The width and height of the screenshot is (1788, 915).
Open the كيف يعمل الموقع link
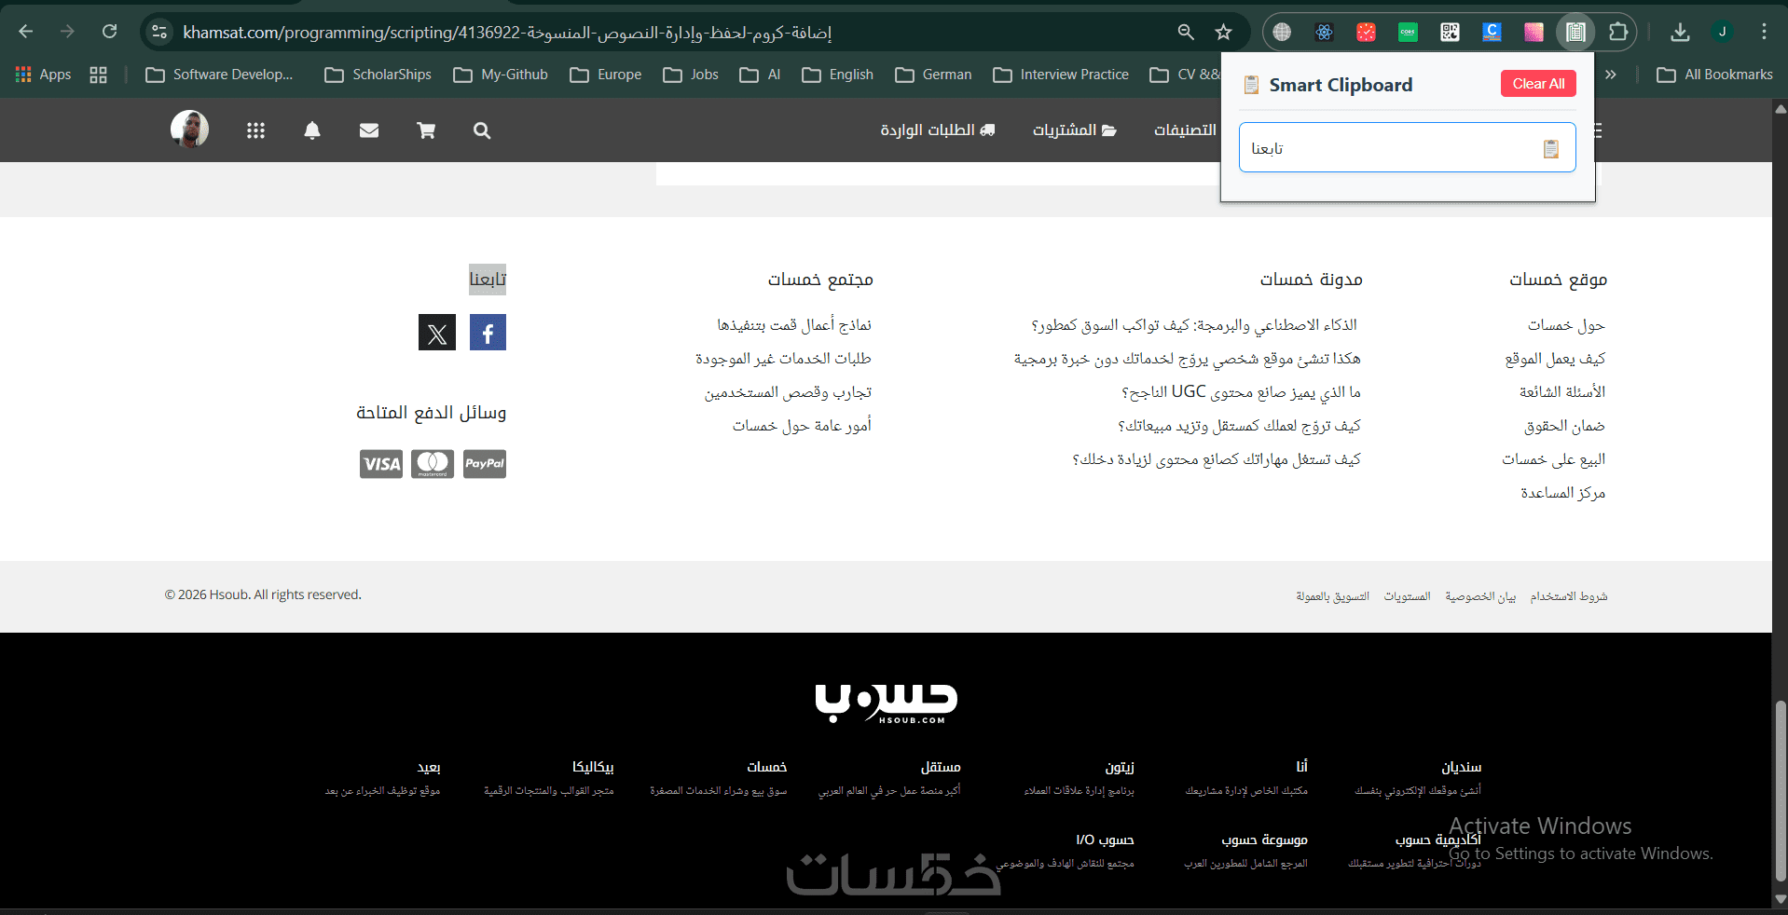pos(1555,359)
